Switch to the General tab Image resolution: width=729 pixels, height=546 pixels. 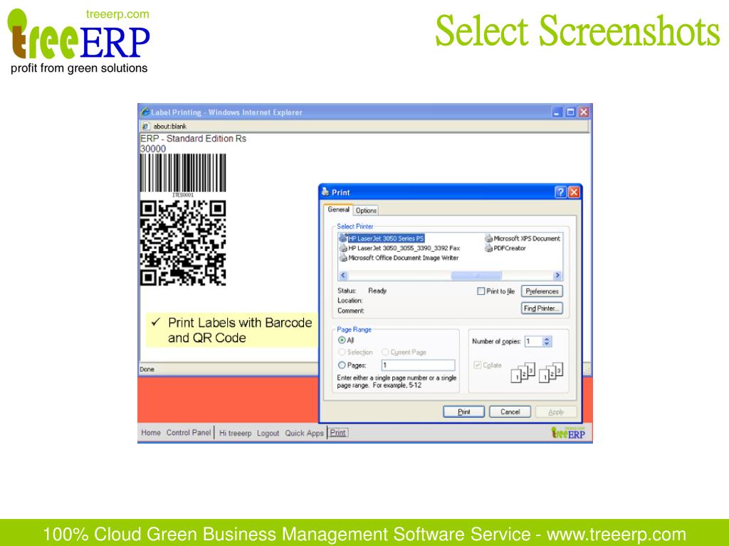pos(338,210)
